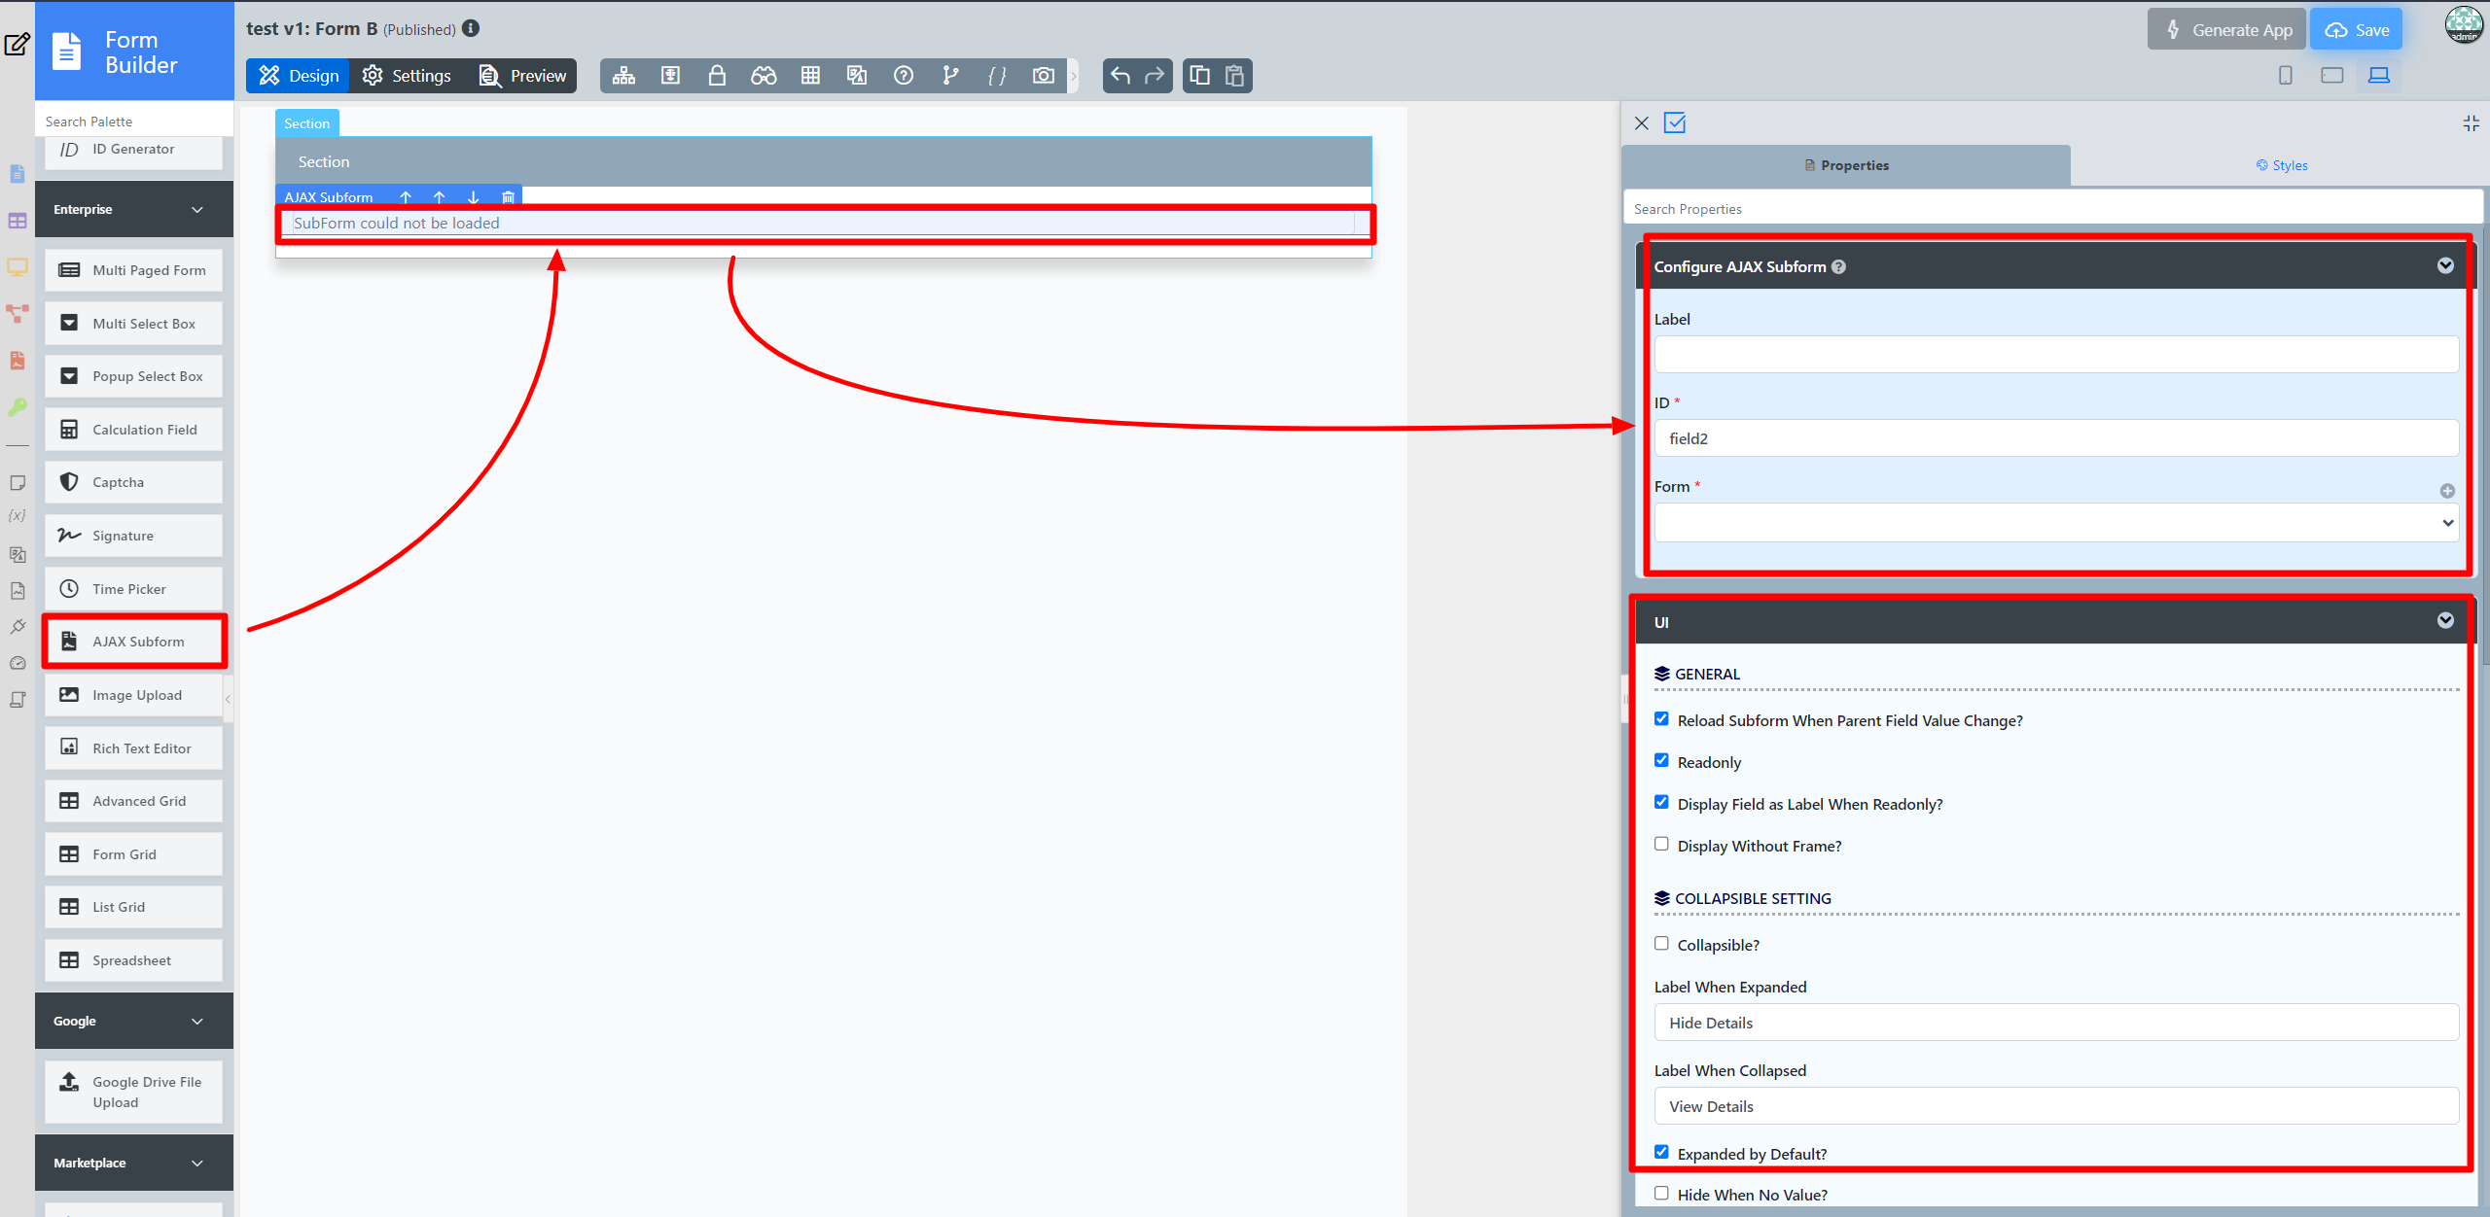Image resolution: width=2490 pixels, height=1217 pixels.
Task: Open the Form select dropdown
Action: pos(2055,523)
